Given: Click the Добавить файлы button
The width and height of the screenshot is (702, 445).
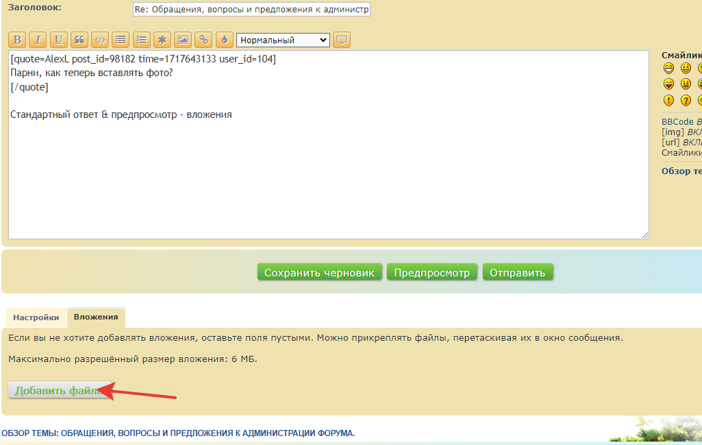Looking at the screenshot, I should 60,390.
